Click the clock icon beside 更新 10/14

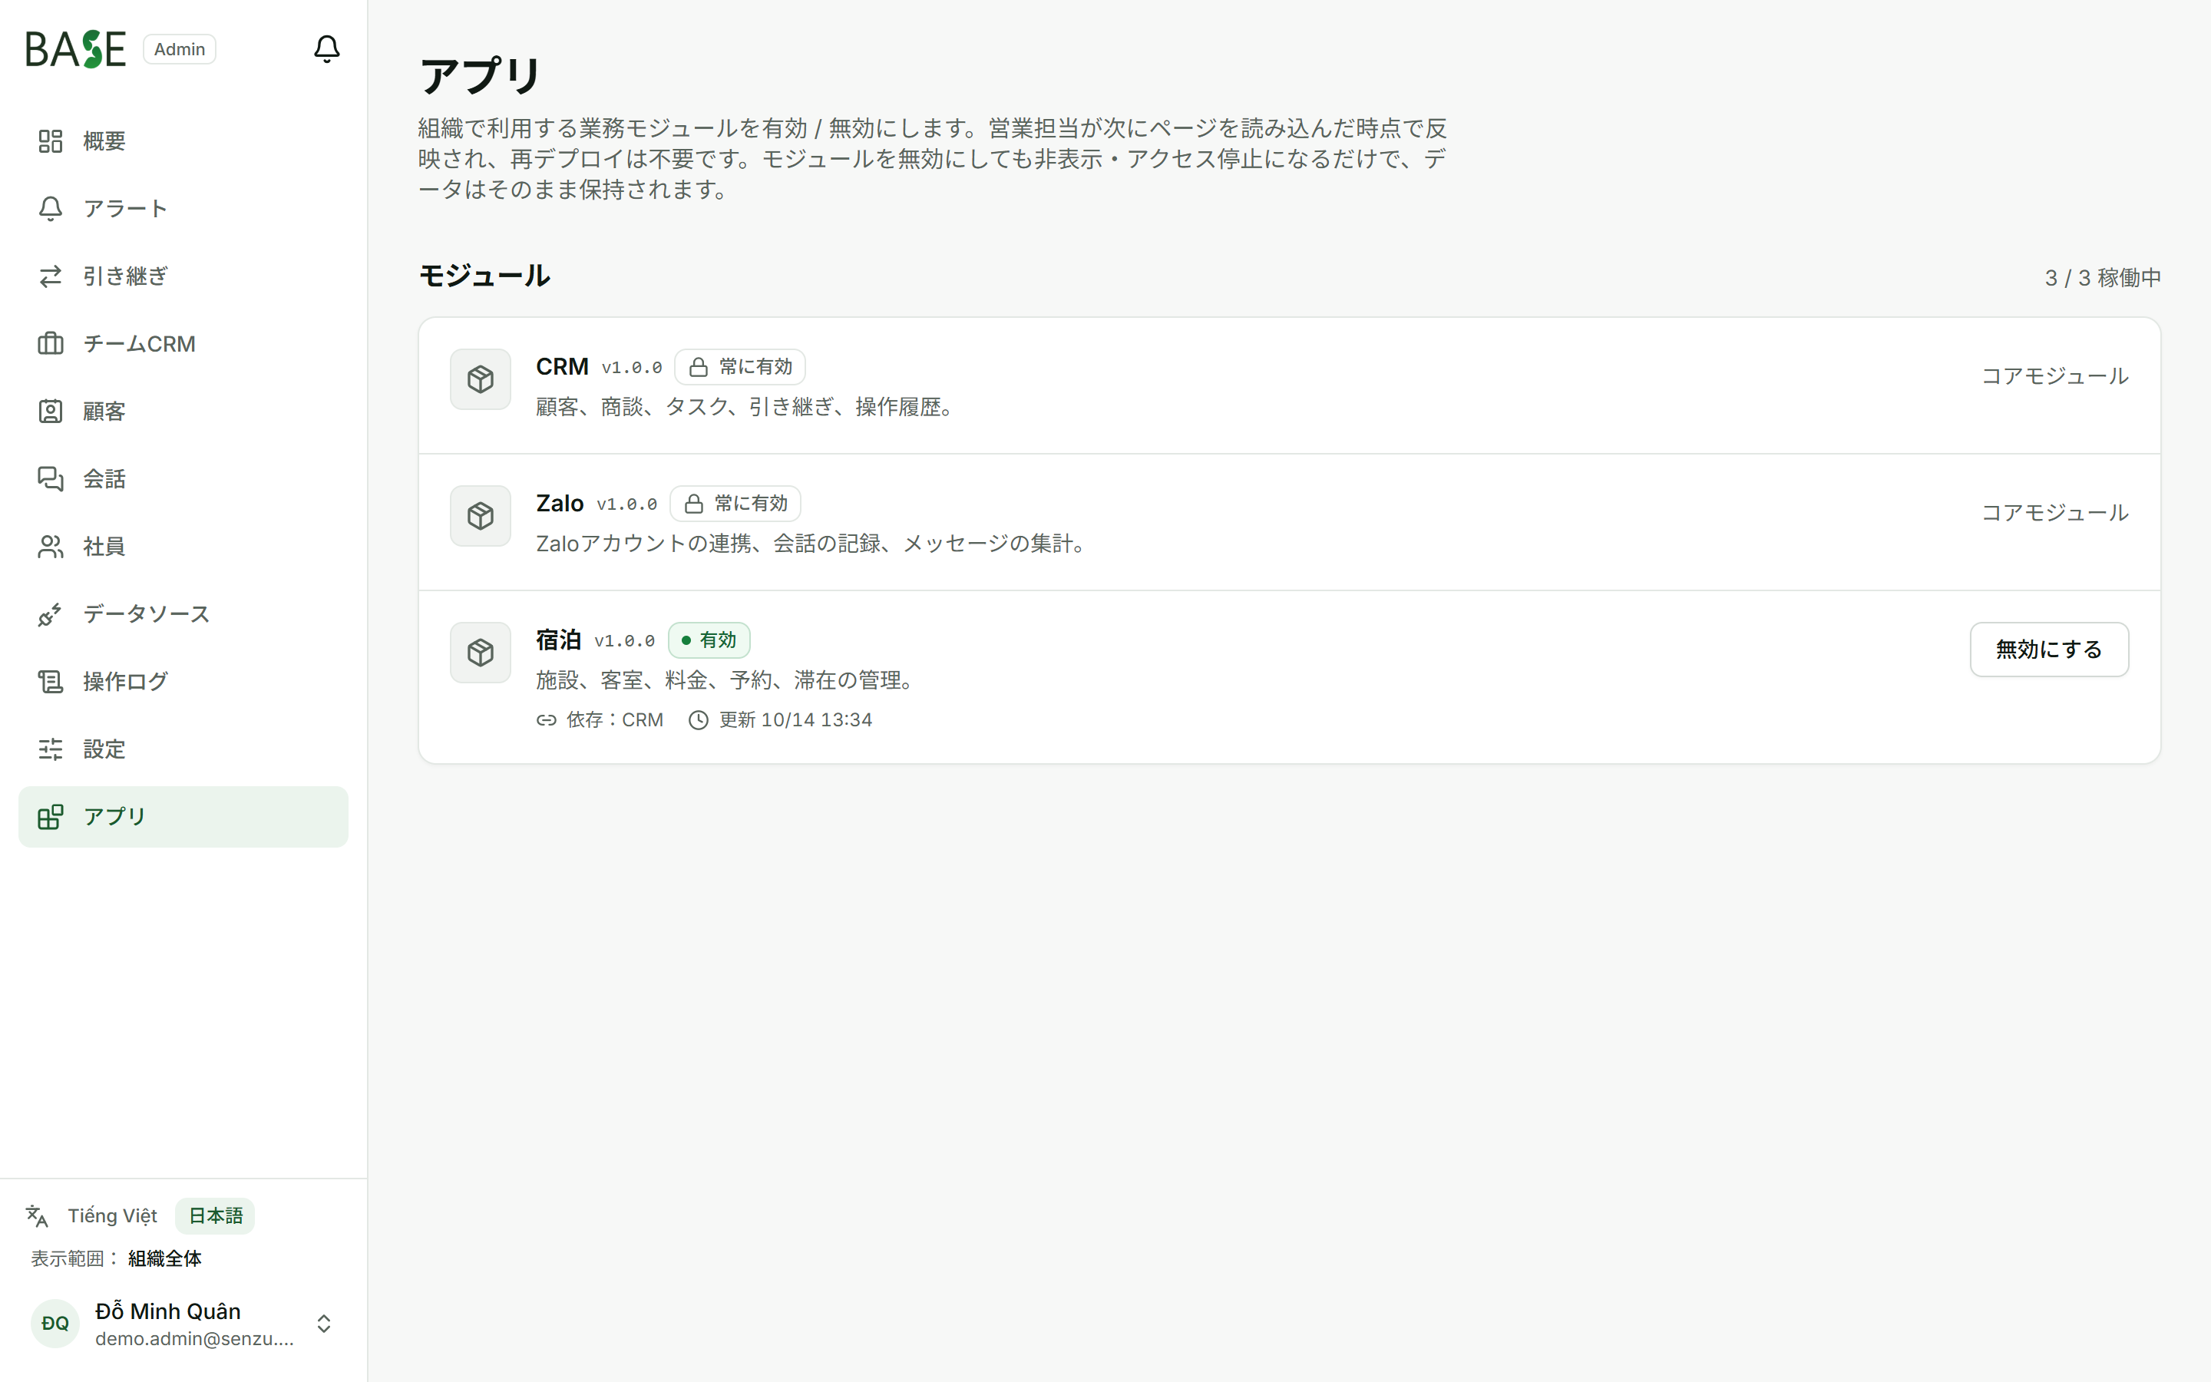pos(698,720)
